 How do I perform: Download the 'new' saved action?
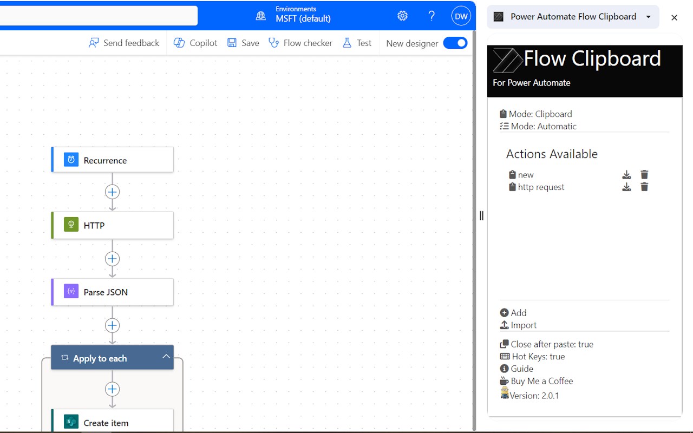pyautogui.click(x=626, y=175)
